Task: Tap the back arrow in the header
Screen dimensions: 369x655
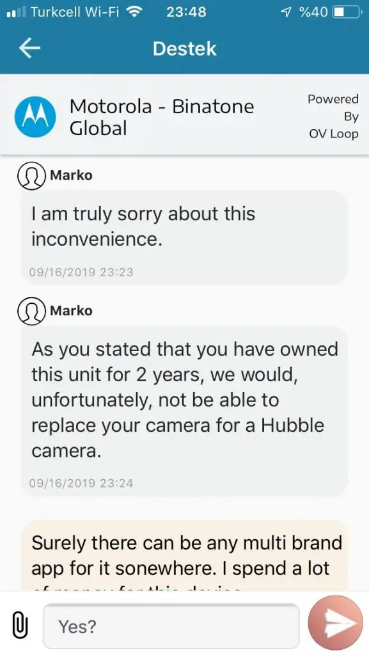Action: click(29, 48)
